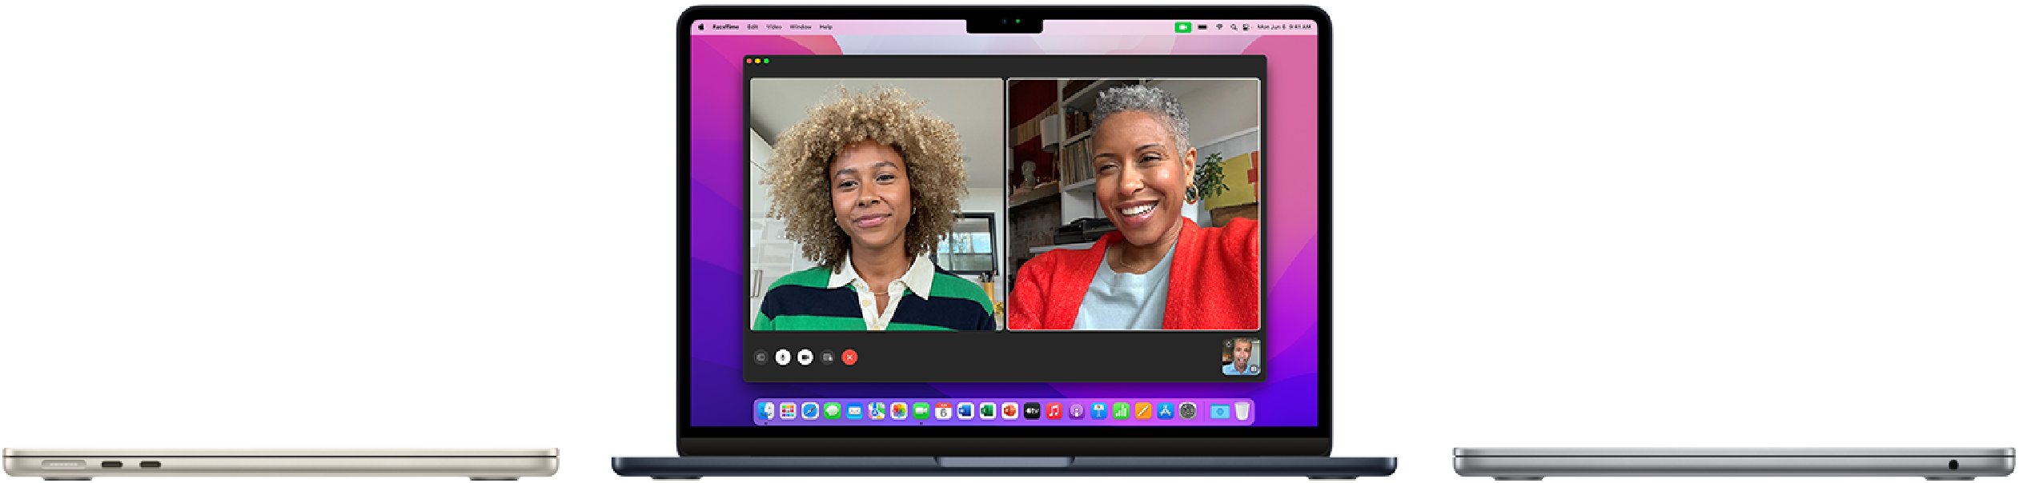Open the Window menu
This screenshot has width=2019, height=483.
(x=800, y=27)
